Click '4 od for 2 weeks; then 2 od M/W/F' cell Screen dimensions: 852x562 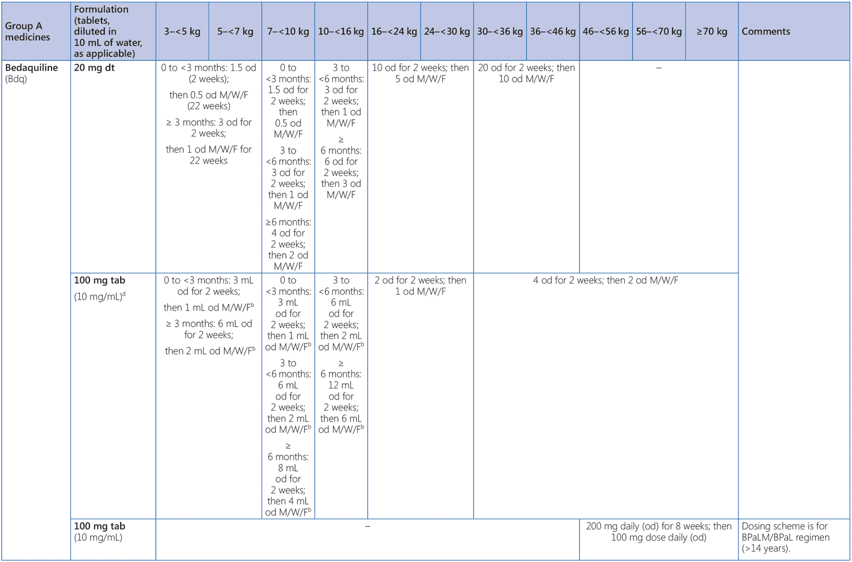click(606, 396)
